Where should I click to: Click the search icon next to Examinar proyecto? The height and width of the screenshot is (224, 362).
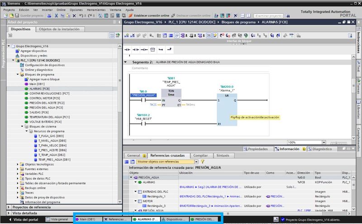(x=288, y=16)
